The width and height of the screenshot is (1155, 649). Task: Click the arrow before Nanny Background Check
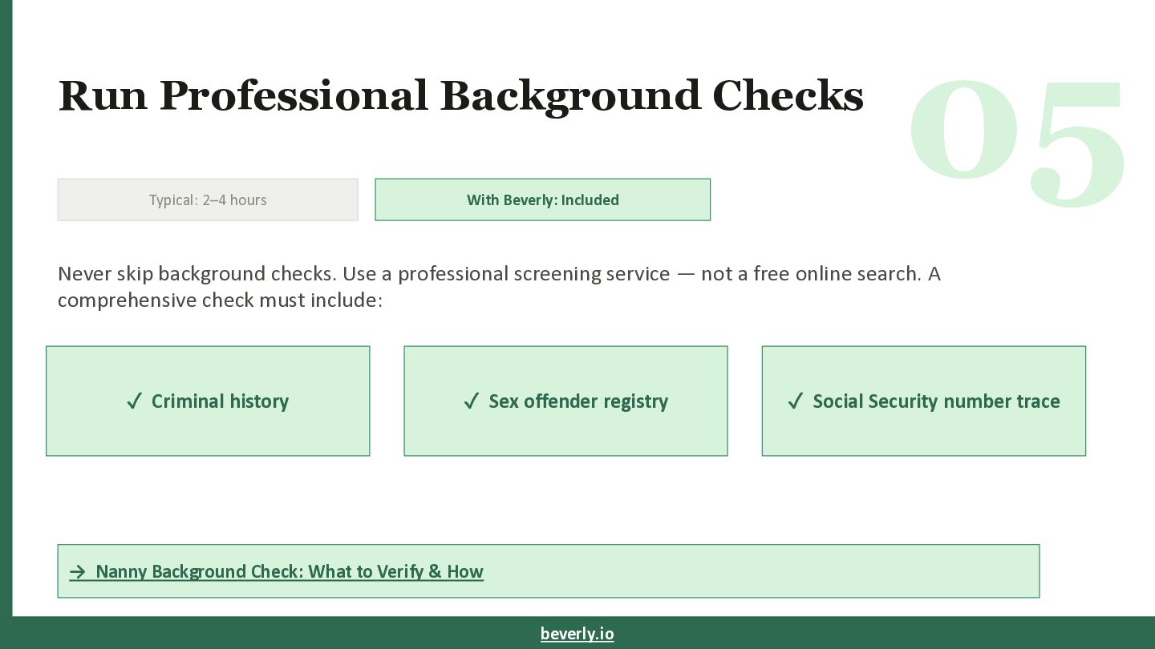78,572
